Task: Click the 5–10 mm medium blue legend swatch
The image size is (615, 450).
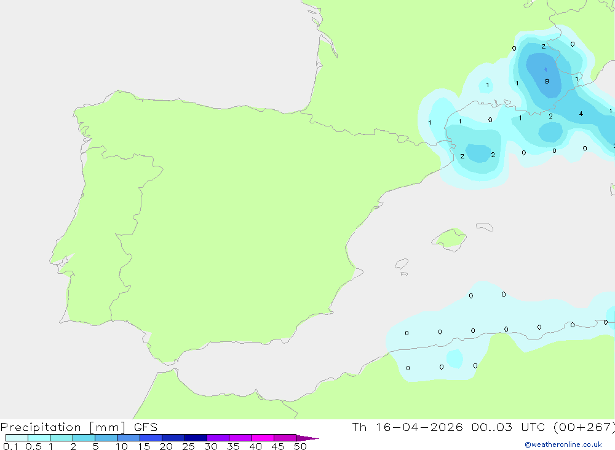Action: (x=106, y=438)
